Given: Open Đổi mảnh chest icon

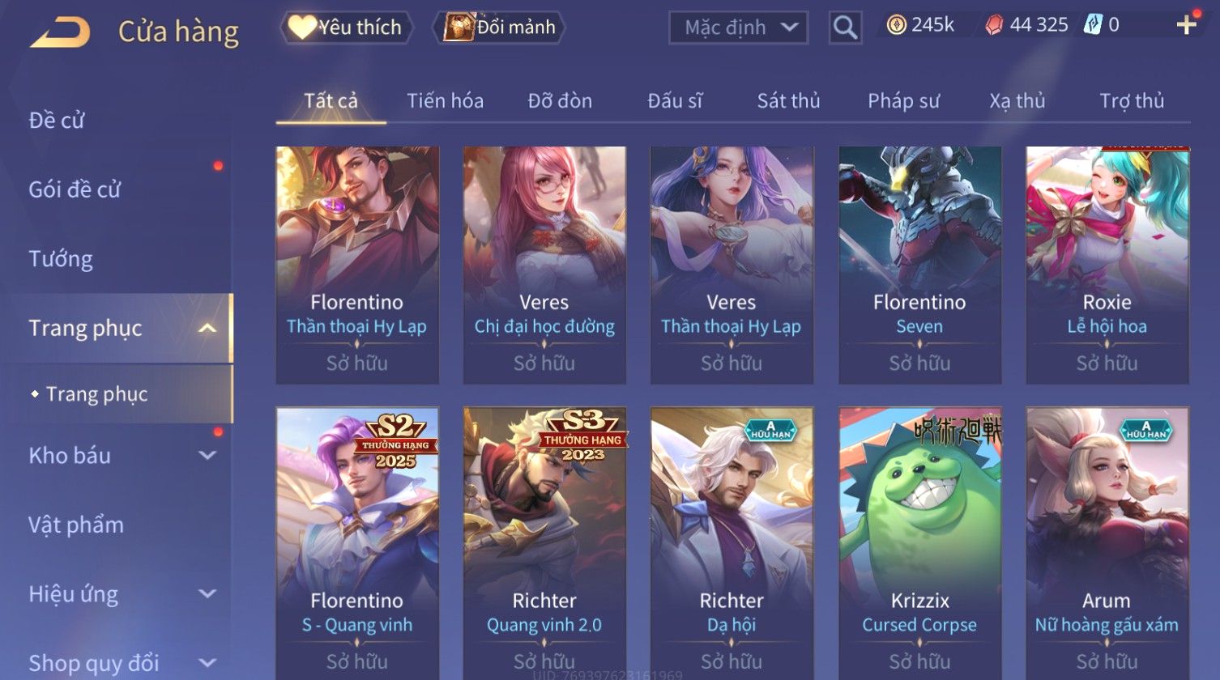Looking at the screenshot, I should click(459, 28).
